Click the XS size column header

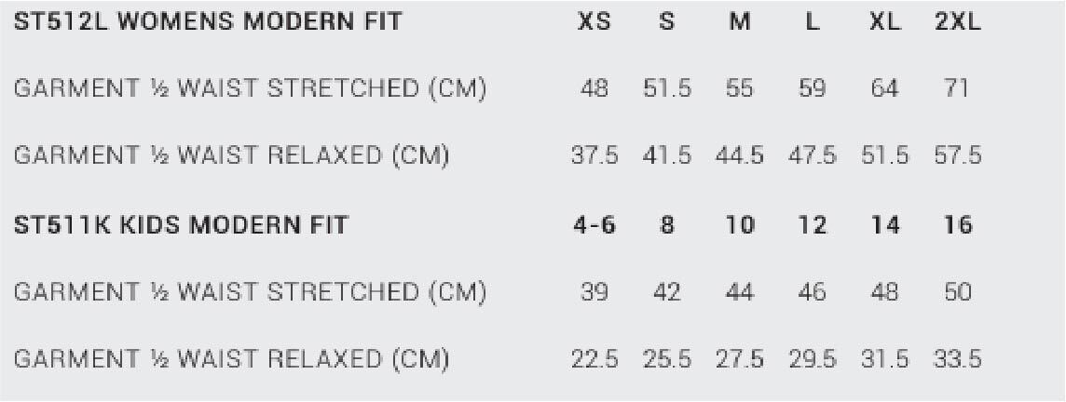[x=594, y=22]
